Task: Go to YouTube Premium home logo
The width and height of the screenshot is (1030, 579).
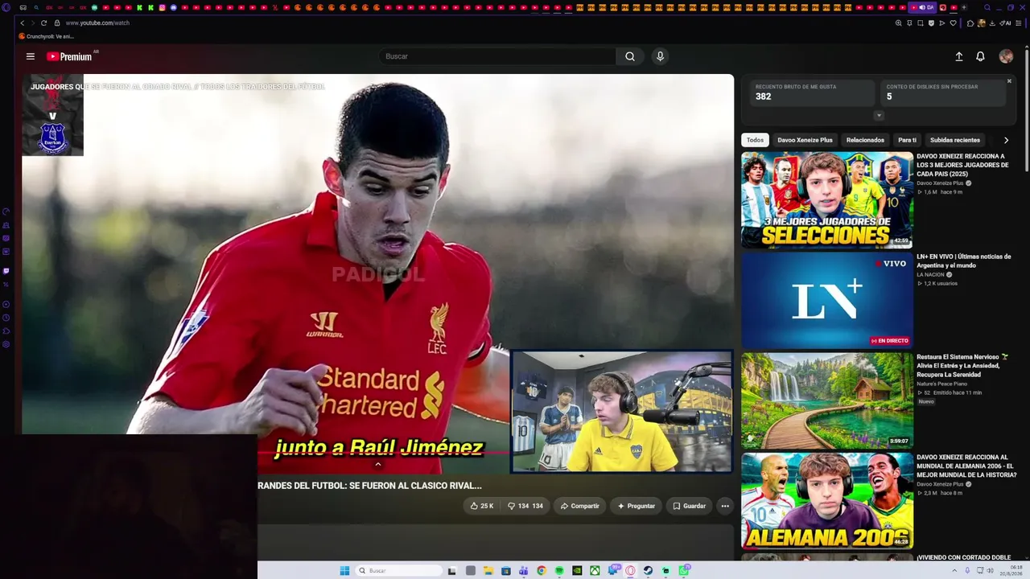Action: 69,56
